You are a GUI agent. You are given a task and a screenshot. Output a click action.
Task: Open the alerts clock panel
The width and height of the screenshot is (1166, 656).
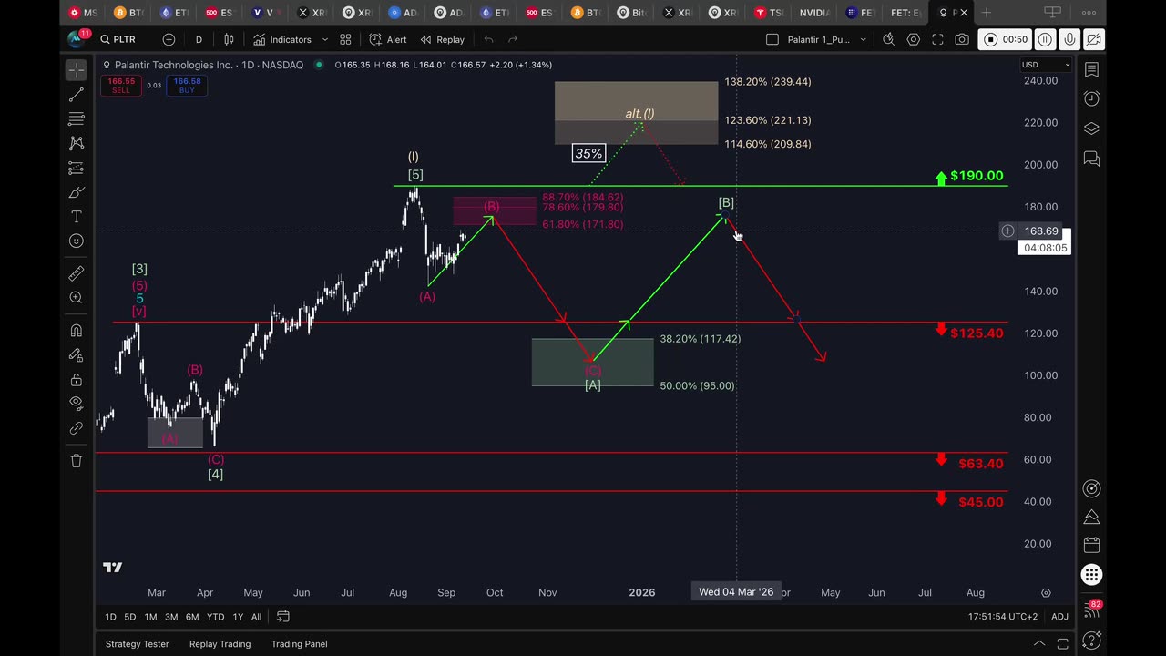(x=1091, y=98)
